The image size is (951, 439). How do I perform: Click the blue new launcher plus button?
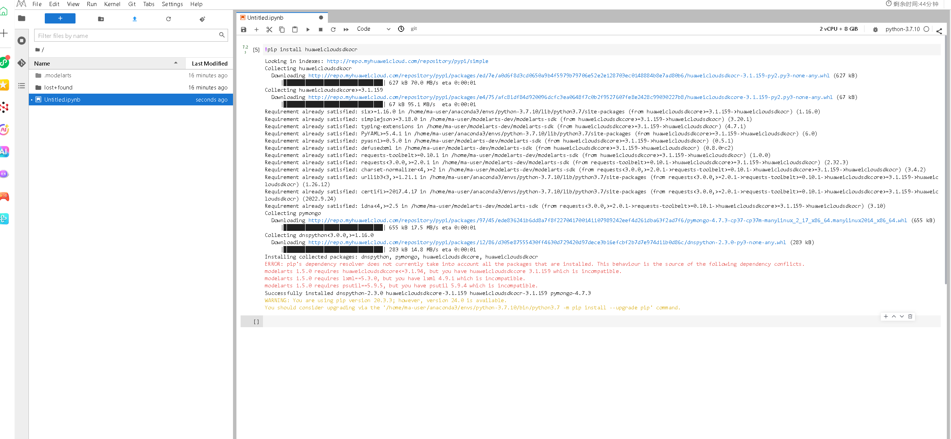click(60, 18)
